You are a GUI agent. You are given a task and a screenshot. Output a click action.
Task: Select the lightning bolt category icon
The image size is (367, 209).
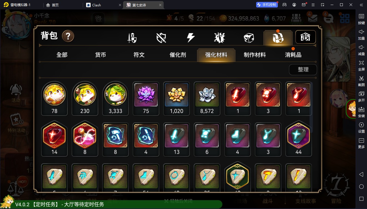coord(191,38)
